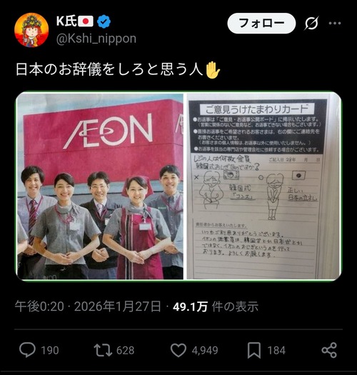Viewport: 357px width, 375px height.
Task: Click the repost arrows icon
Action: [103, 350]
